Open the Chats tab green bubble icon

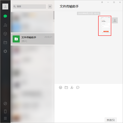point(5,16)
